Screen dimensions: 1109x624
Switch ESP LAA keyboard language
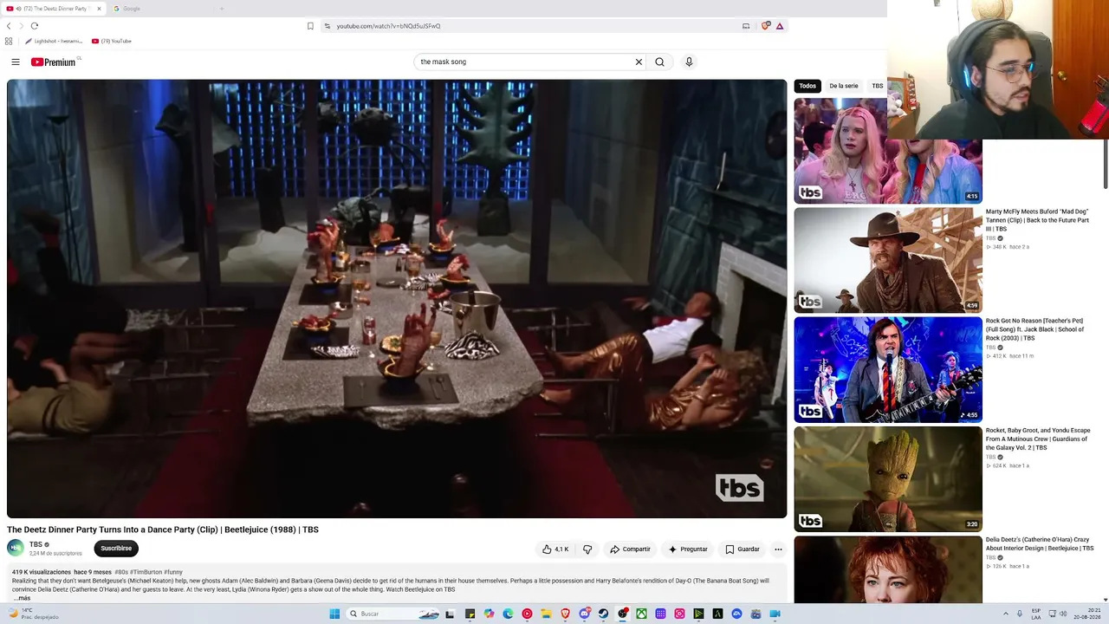(1036, 614)
